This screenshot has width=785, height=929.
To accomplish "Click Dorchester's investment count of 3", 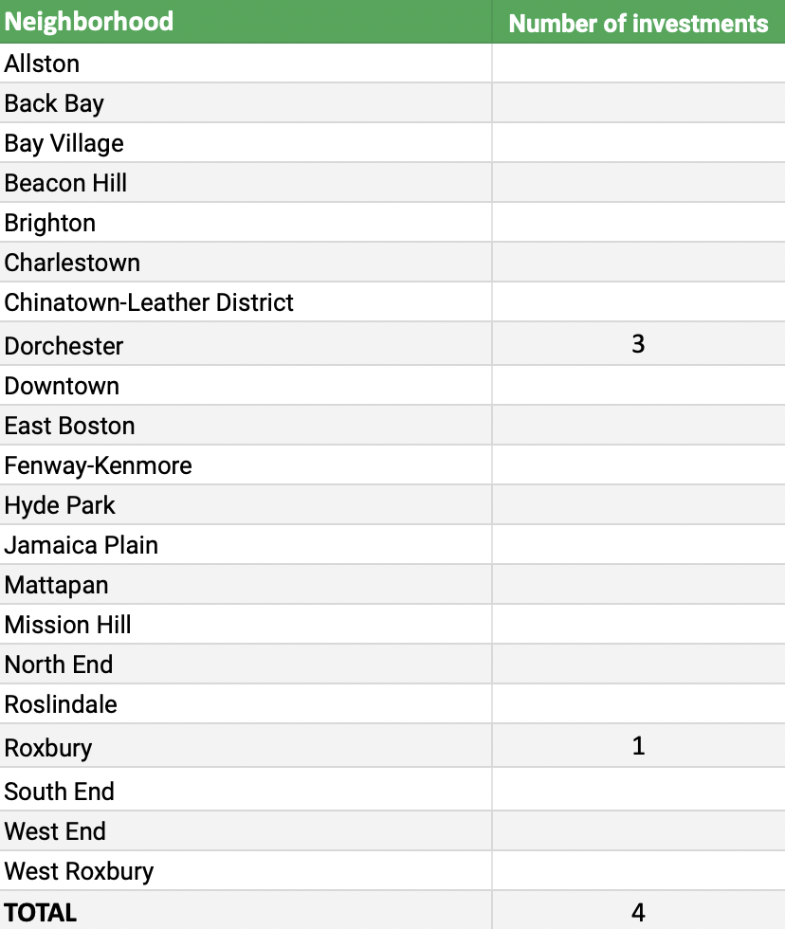I will coord(638,343).
